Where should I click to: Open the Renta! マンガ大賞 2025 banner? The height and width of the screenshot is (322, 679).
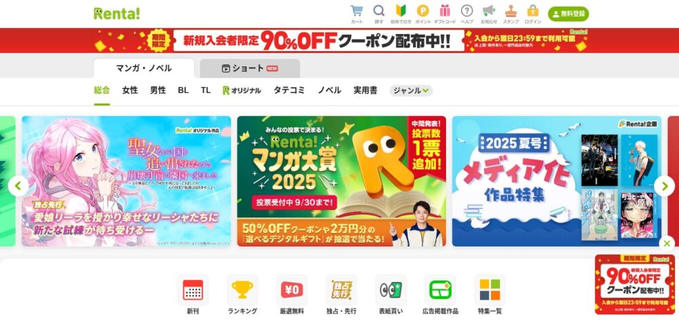pos(342,181)
